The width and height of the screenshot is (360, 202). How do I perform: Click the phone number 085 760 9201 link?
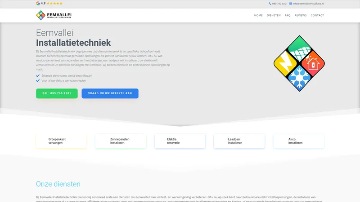pyautogui.click(x=279, y=4)
